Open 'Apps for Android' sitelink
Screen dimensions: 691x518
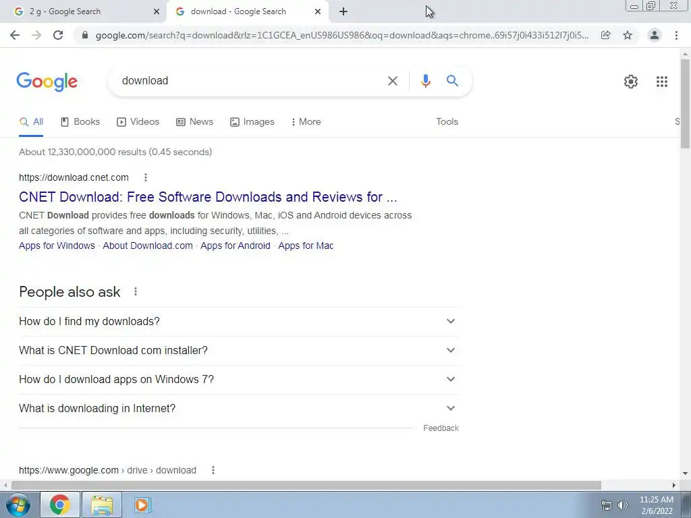(x=236, y=246)
